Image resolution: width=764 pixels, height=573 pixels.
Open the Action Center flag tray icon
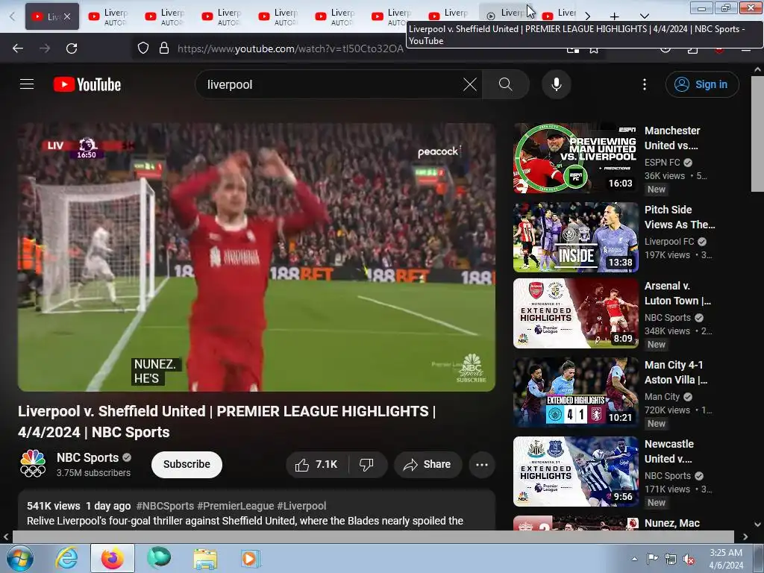(652, 559)
